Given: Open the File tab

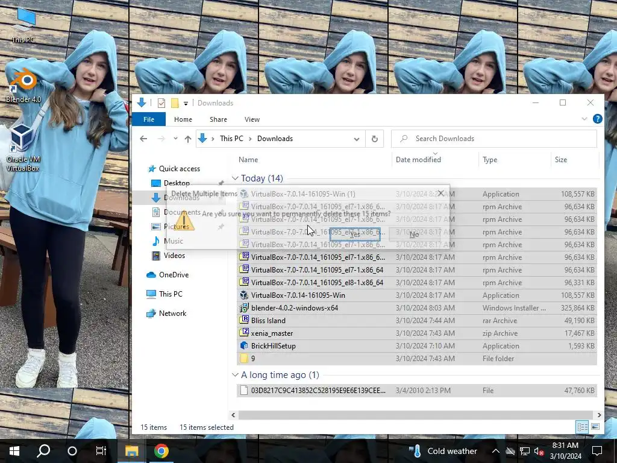Looking at the screenshot, I should point(149,119).
